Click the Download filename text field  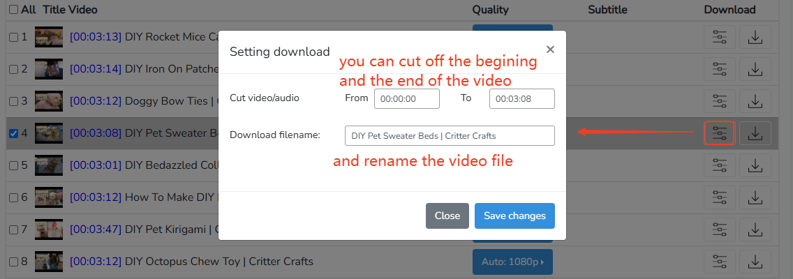pyautogui.click(x=450, y=135)
